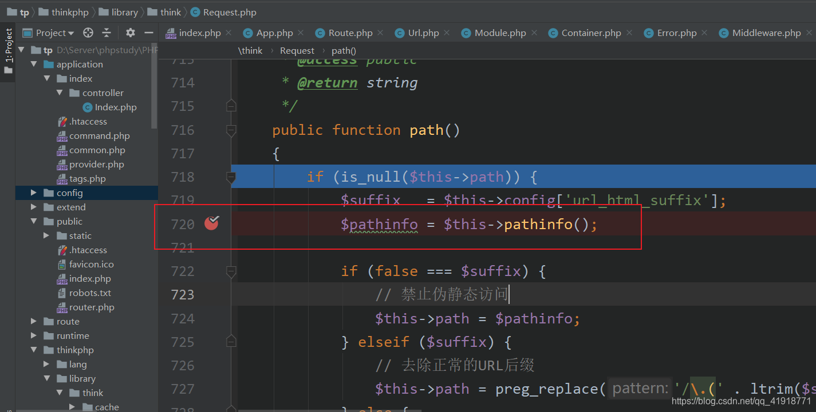This screenshot has height=412, width=816.
Task: Switch to the index.php editor tab
Action: coord(199,33)
